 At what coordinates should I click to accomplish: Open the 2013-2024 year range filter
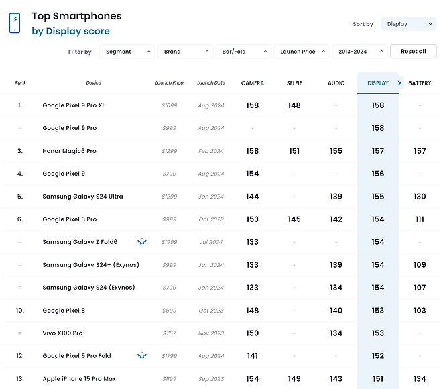[x=360, y=52]
